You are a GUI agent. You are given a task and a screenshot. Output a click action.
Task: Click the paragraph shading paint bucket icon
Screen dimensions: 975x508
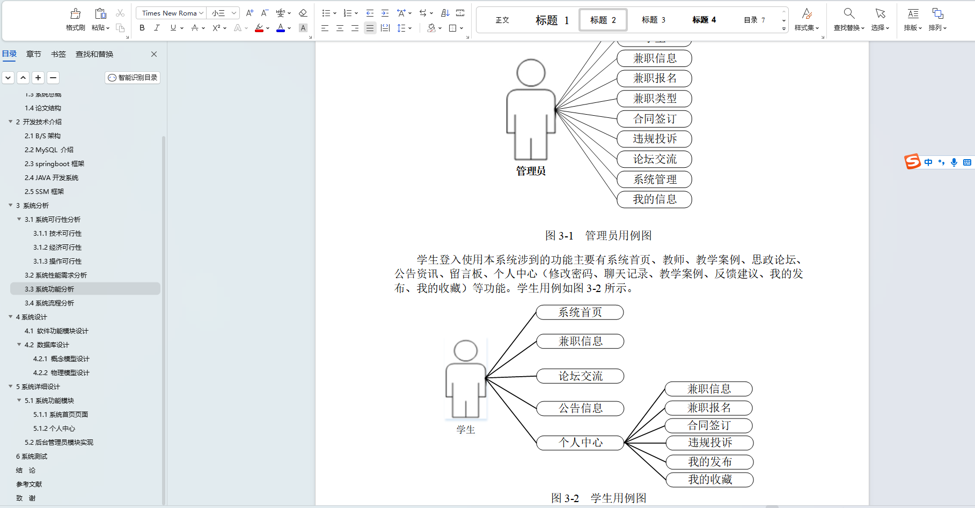tap(431, 28)
